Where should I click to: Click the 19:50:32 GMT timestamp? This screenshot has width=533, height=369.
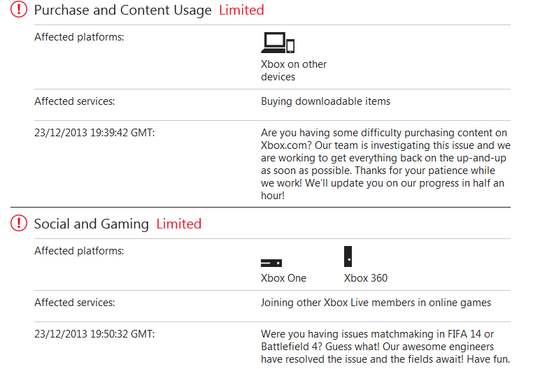pos(94,334)
